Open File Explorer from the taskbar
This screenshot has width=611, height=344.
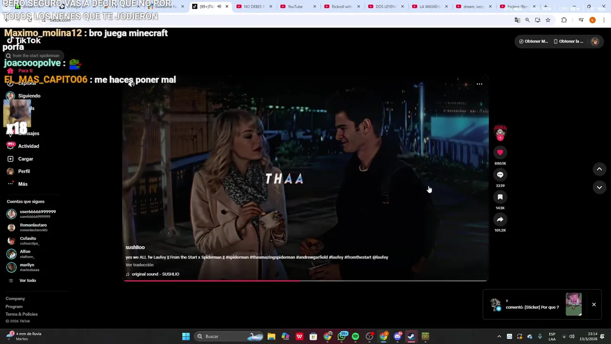click(271, 336)
